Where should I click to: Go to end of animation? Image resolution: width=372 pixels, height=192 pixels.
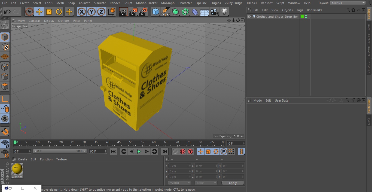(x=165, y=151)
